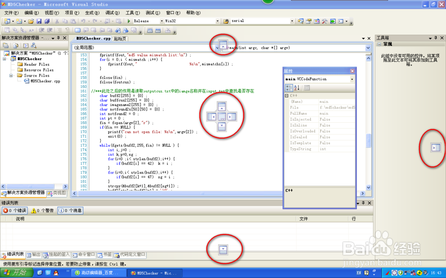Collapse the 常规 group in Toolbox
Viewport: 446px width, 278px height.
pos(379,44)
